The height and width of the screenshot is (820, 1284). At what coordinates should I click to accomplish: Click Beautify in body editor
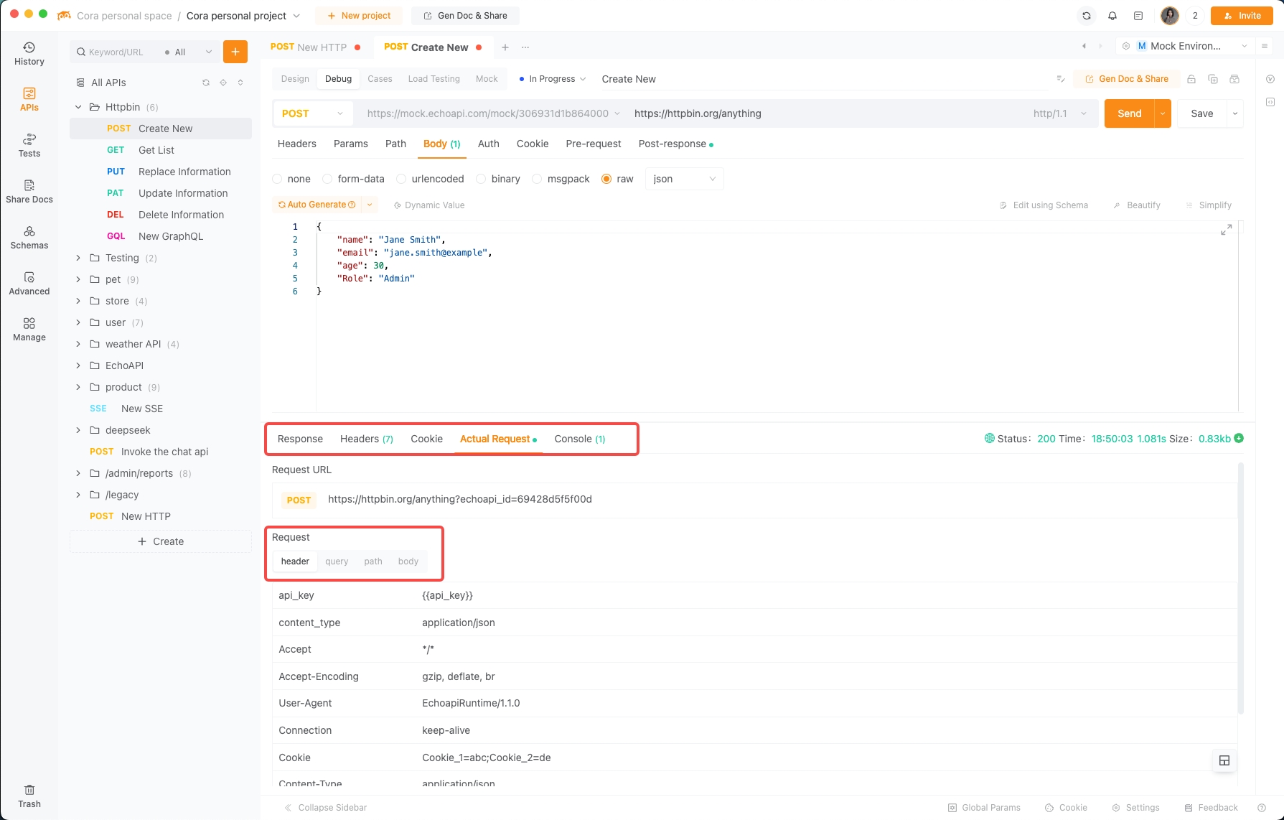pyautogui.click(x=1136, y=205)
